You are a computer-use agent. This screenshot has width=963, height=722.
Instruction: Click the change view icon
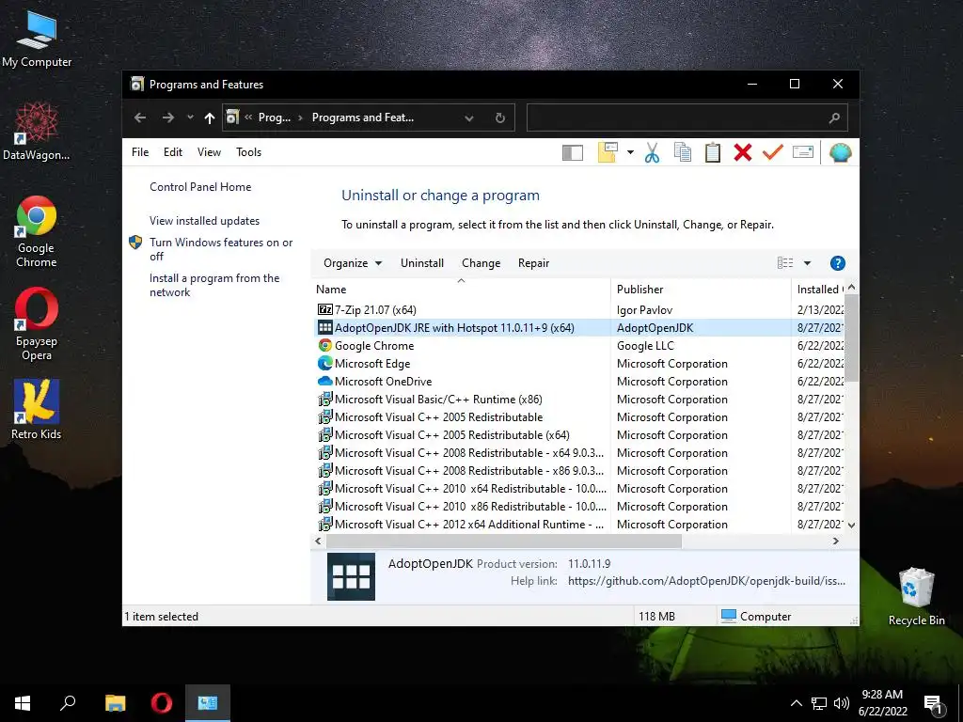[x=785, y=263]
